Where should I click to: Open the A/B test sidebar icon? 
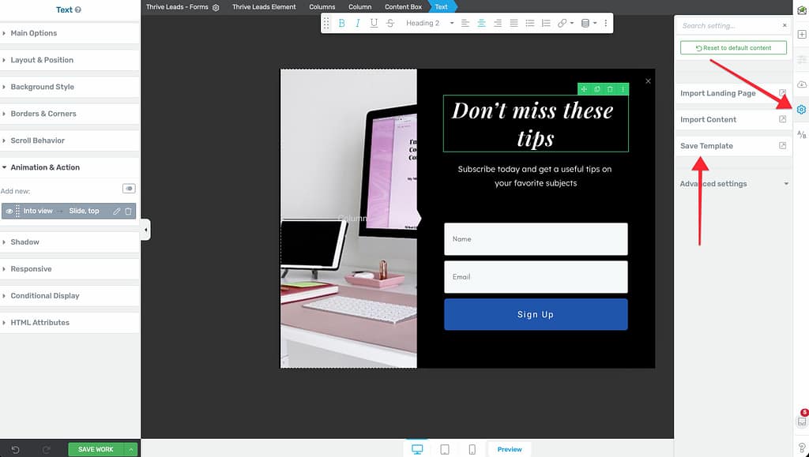click(x=801, y=135)
